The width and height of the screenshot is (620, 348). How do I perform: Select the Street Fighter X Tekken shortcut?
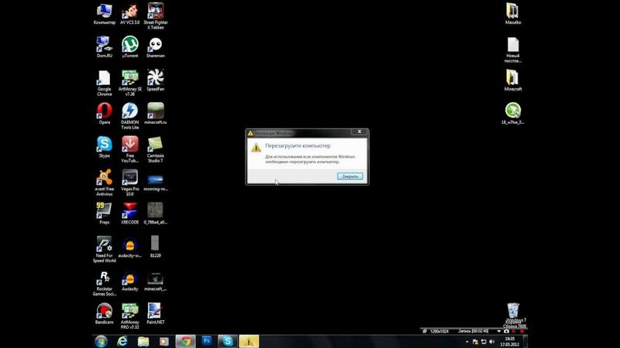click(x=156, y=15)
